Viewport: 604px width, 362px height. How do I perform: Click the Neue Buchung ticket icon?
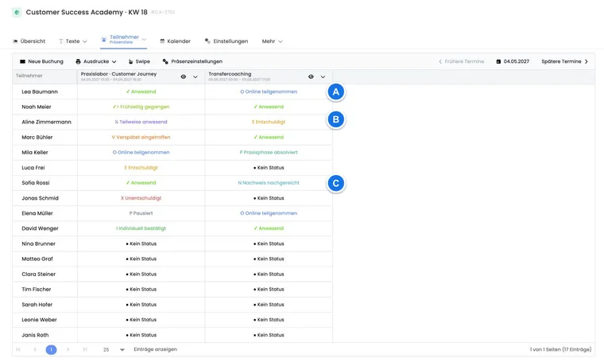pyautogui.click(x=22, y=62)
